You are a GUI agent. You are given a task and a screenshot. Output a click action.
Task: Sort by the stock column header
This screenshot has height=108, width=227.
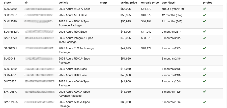pos(8,3)
